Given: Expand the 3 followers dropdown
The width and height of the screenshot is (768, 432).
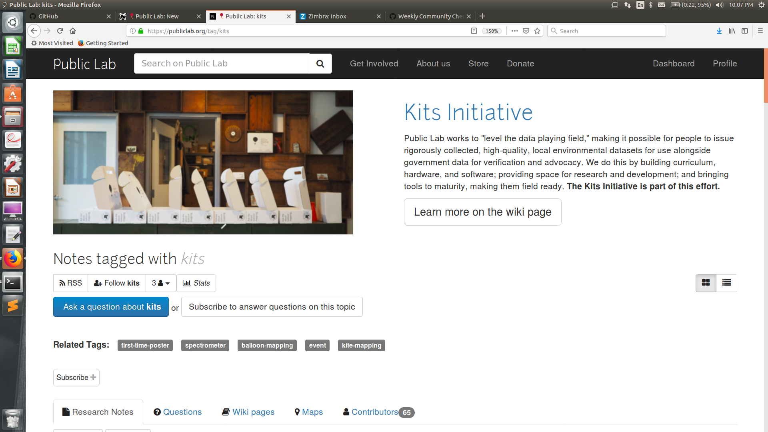Looking at the screenshot, I should [x=161, y=283].
